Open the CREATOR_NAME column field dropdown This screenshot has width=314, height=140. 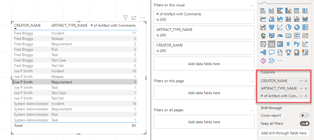pyautogui.click(x=301, y=81)
